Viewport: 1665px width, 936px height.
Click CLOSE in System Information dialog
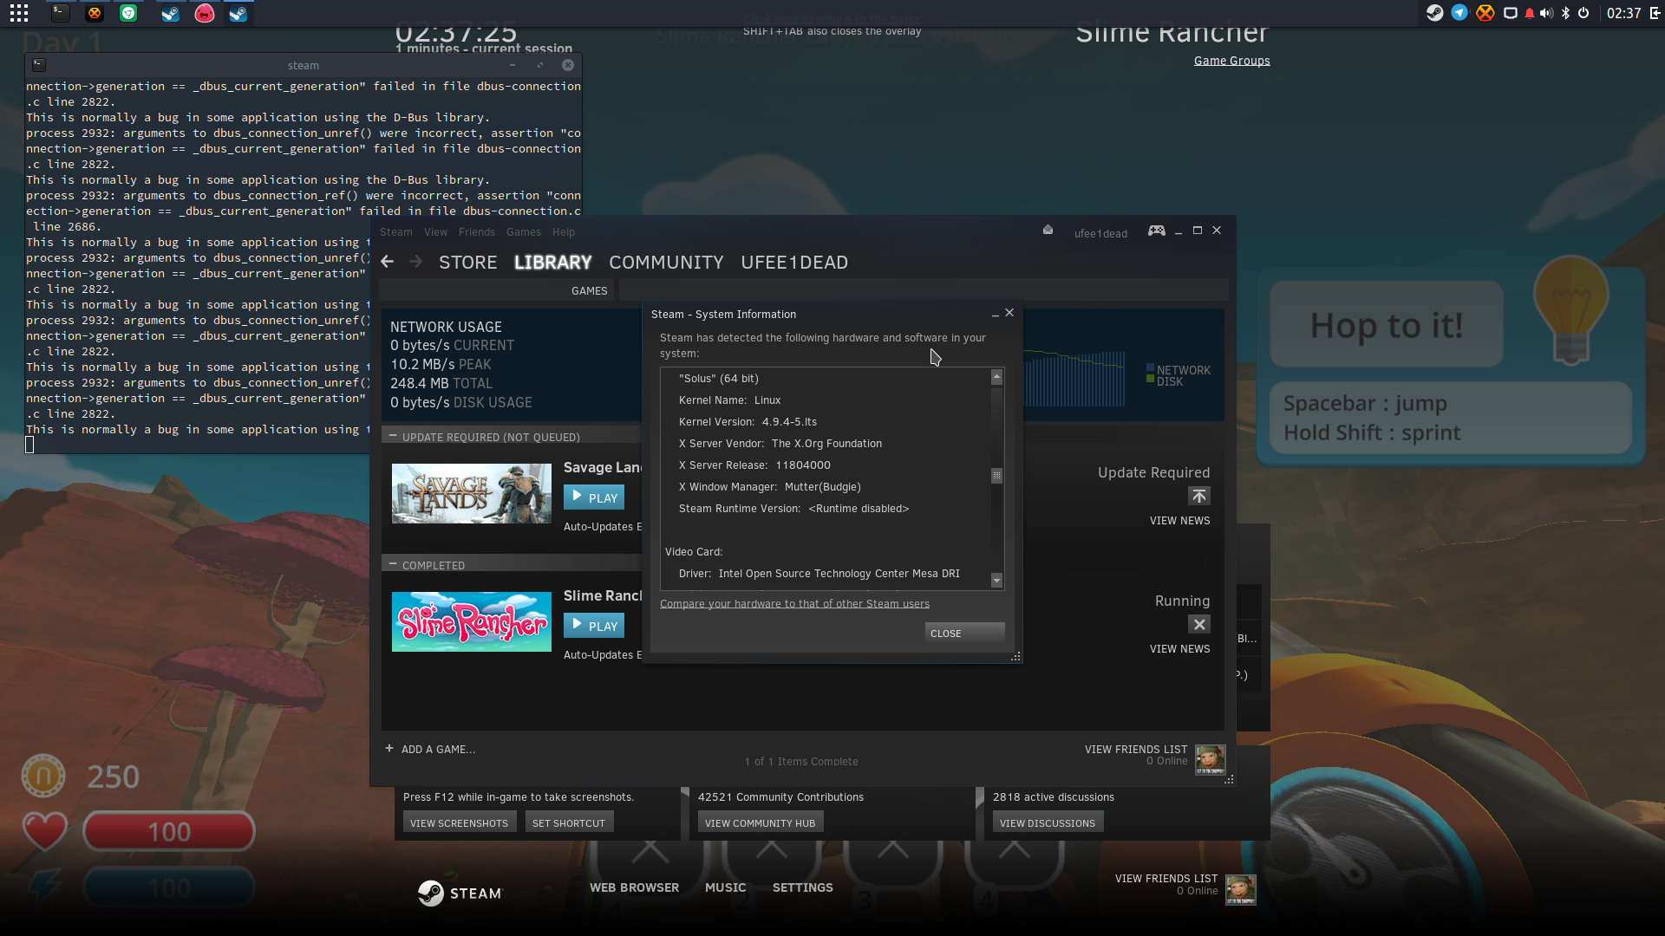tap(964, 633)
